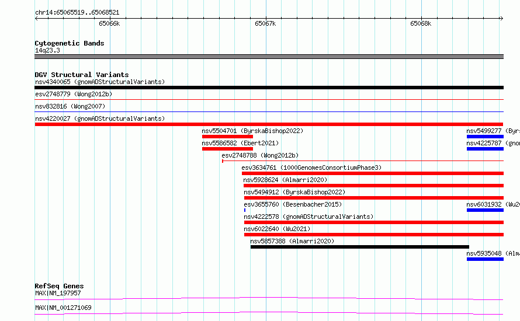Open the nsv832816 (Wong2007) label
The image size is (520, 321).
70,106
